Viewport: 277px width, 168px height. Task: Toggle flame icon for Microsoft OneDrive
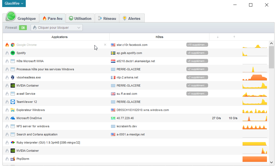point(7,118)
